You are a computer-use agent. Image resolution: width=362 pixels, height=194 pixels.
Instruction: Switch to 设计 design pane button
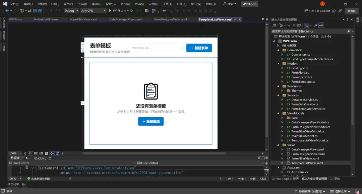(x=15, y=158)
